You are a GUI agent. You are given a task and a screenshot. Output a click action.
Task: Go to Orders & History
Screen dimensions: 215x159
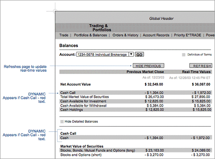tap(125, 35)
